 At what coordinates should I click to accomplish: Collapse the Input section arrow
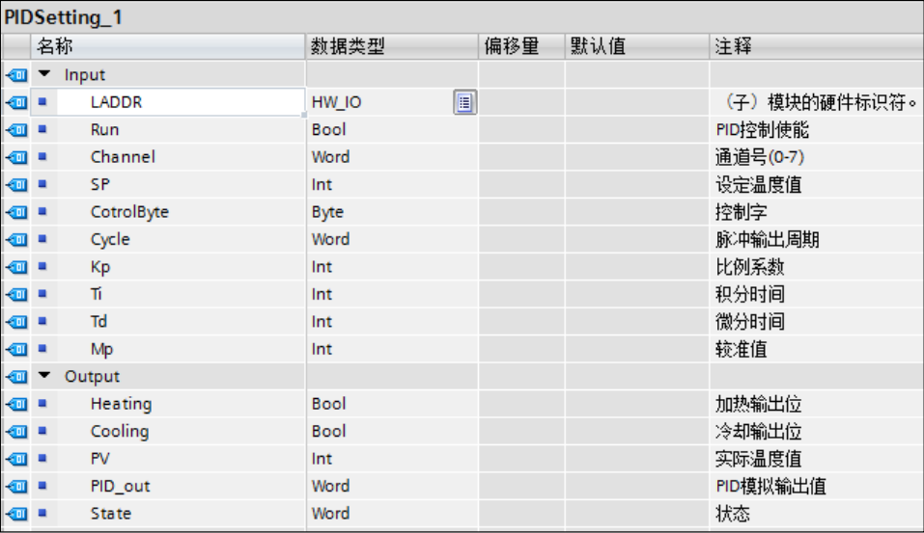pyautogui.click(x=44, y=74)
